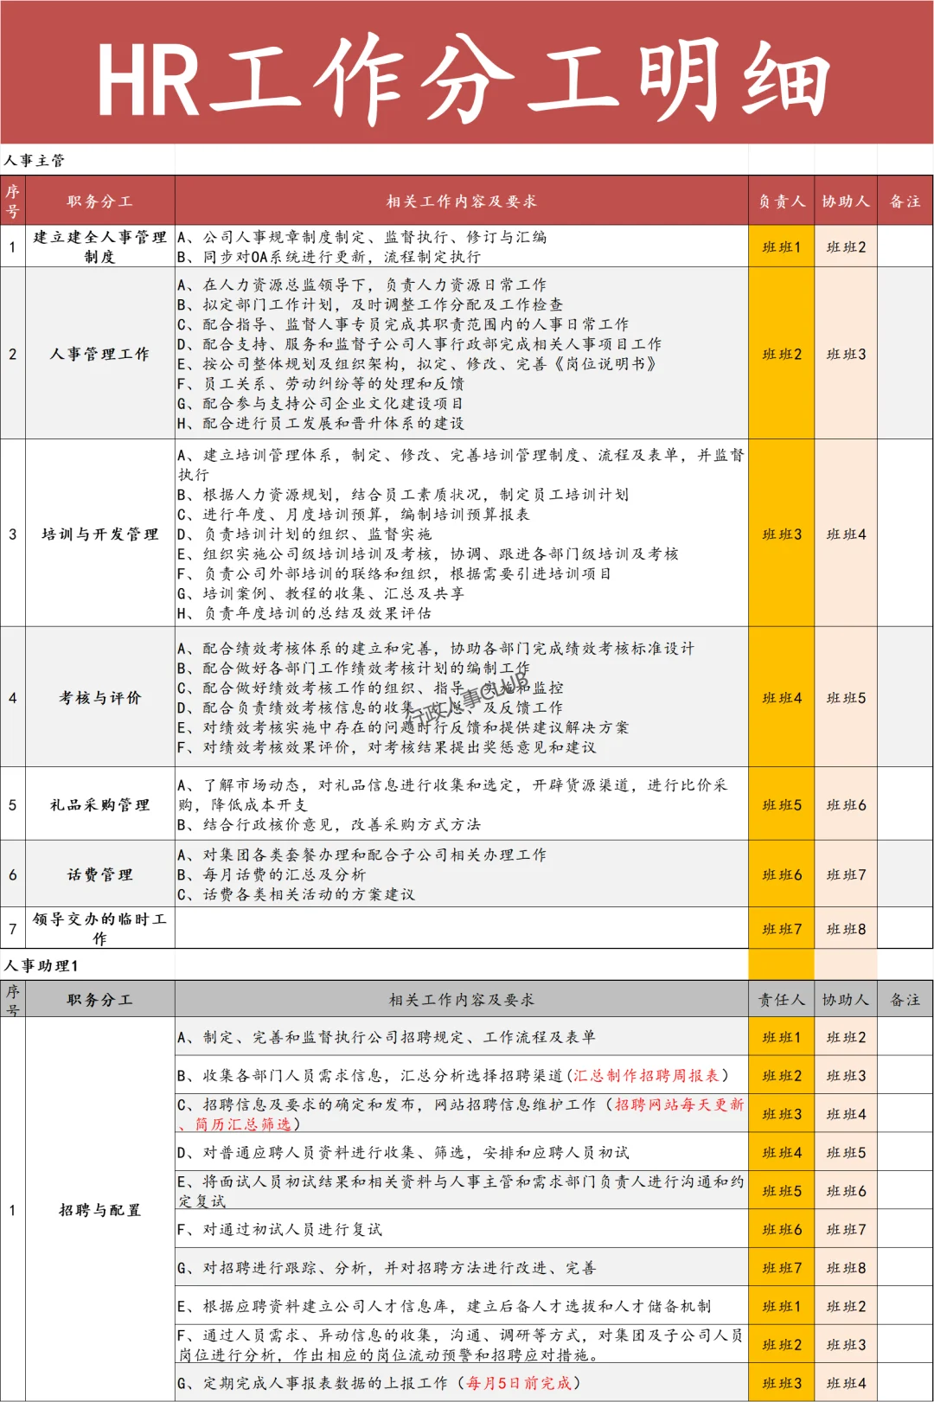Click red text "每月5日前完成"
This screenshot has height=1402, width=934.
click(519, 1383)
